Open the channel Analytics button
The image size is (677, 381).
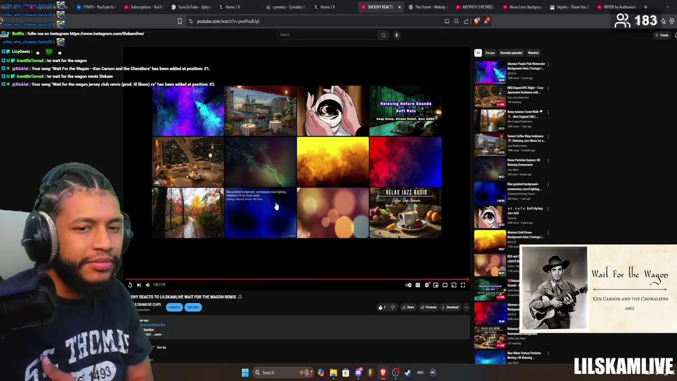tap(175, 307)
